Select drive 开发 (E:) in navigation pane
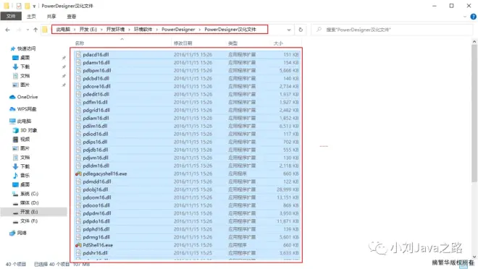The width and height of the screenshot is (478, 269). (x=29, y=212)
